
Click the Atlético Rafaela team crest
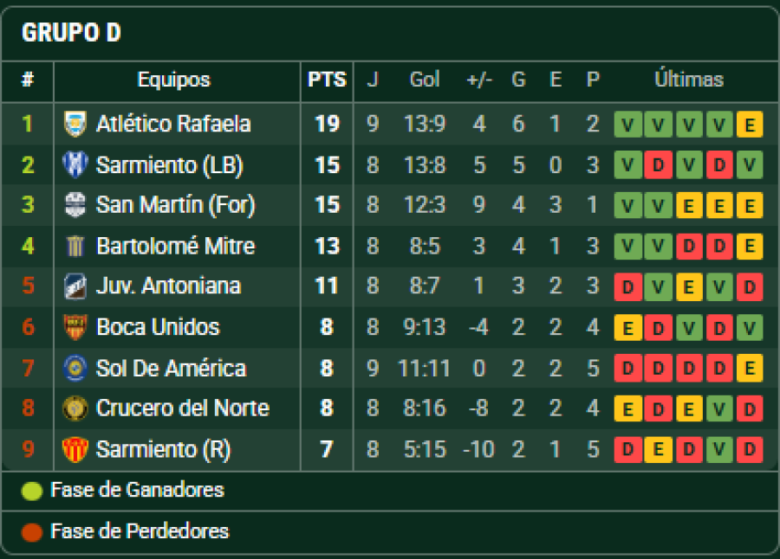(x=75, y=124)
